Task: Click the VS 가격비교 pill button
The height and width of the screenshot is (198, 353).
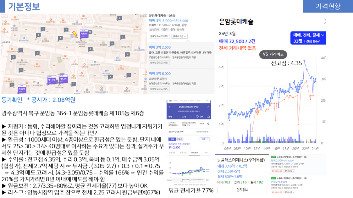Action: (273, 54)
